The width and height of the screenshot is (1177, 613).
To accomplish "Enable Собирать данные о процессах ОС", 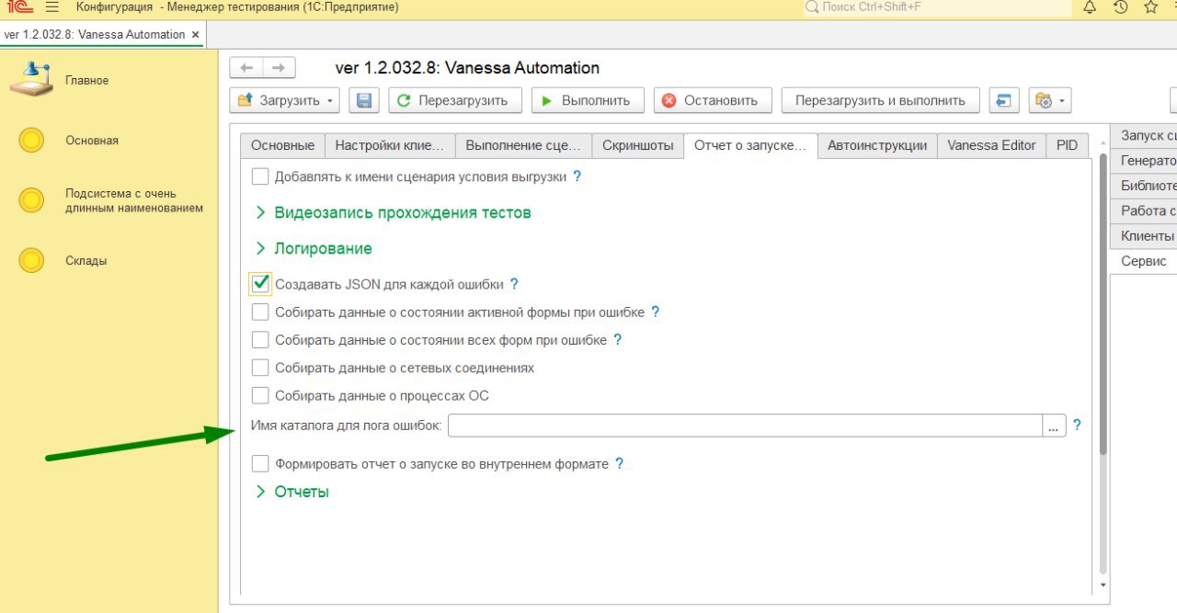I will tap(260, 396).
